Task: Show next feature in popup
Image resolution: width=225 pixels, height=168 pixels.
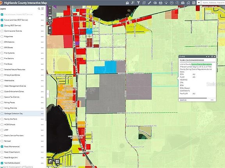Action: (x=209, y=56)
